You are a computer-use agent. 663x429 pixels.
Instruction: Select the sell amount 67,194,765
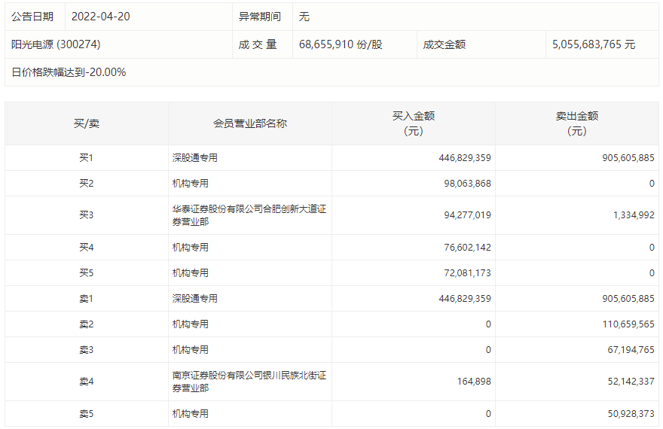631,350
